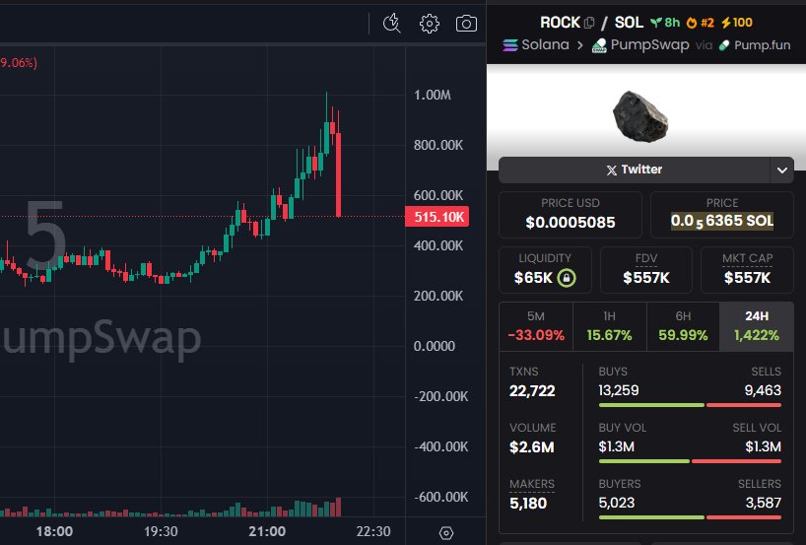Click the hexagon axis settings icon
Viewport: 806px width, 545px height.
(446, 532)
